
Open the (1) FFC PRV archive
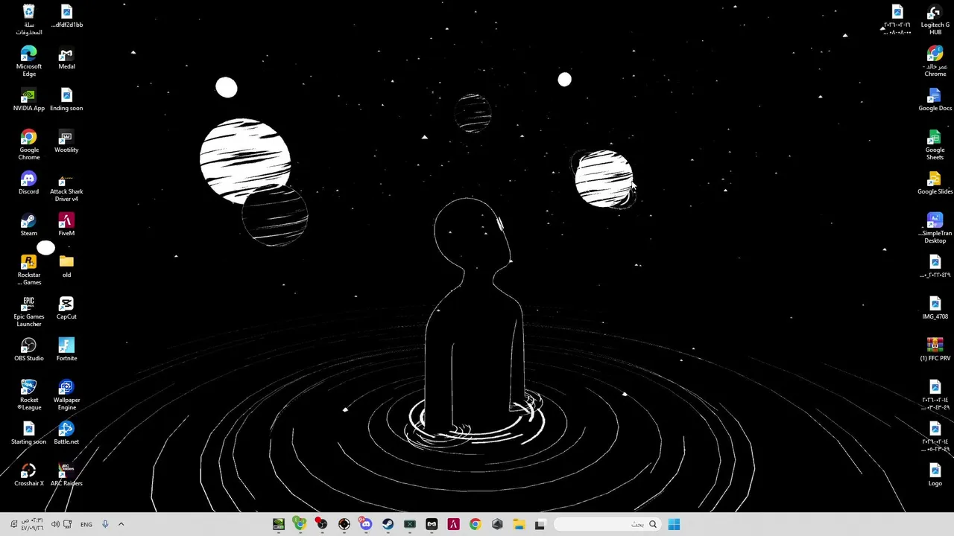pos(935,350)
